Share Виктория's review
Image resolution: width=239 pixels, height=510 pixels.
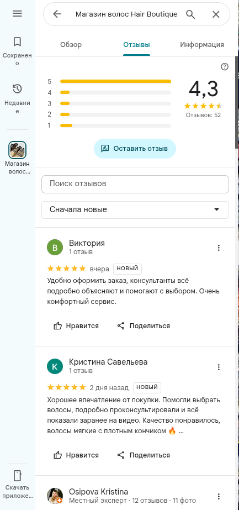point(143,326)
